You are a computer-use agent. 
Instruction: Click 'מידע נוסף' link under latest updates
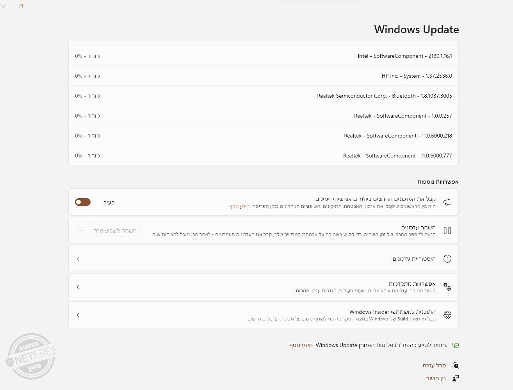click(x=239, y=206)
